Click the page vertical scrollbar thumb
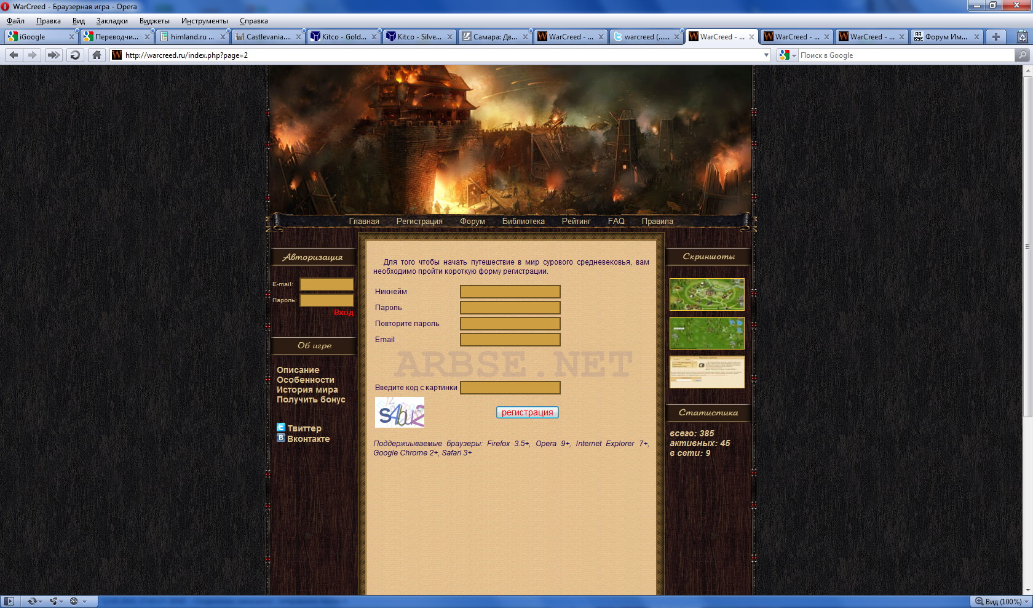Image resolution: width=1033 pixels, height=608 pixels. [x=1027, y=246]
